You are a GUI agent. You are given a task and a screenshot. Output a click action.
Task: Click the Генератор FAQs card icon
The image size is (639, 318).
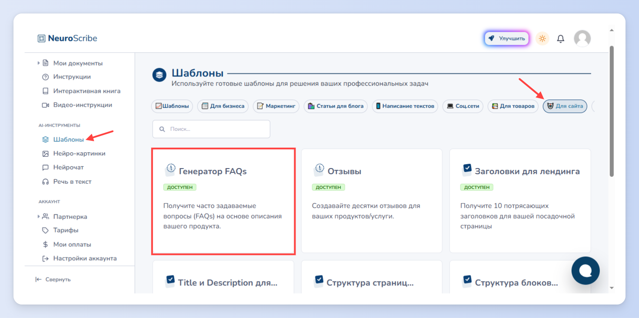[170, 169]
